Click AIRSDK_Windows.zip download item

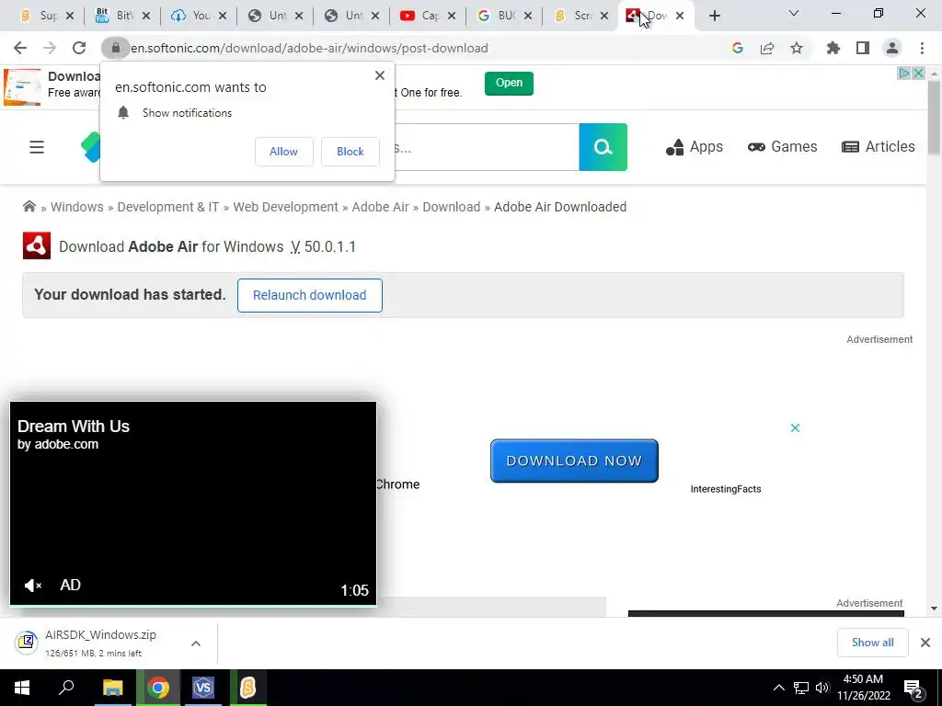click(x=99, y=643)
